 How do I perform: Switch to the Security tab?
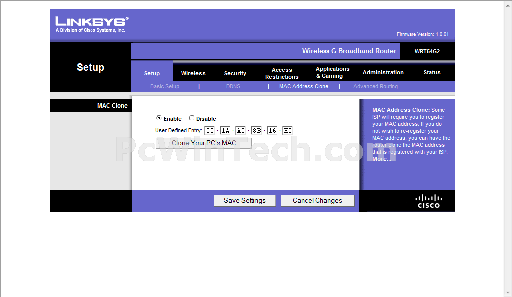point(235,73)
